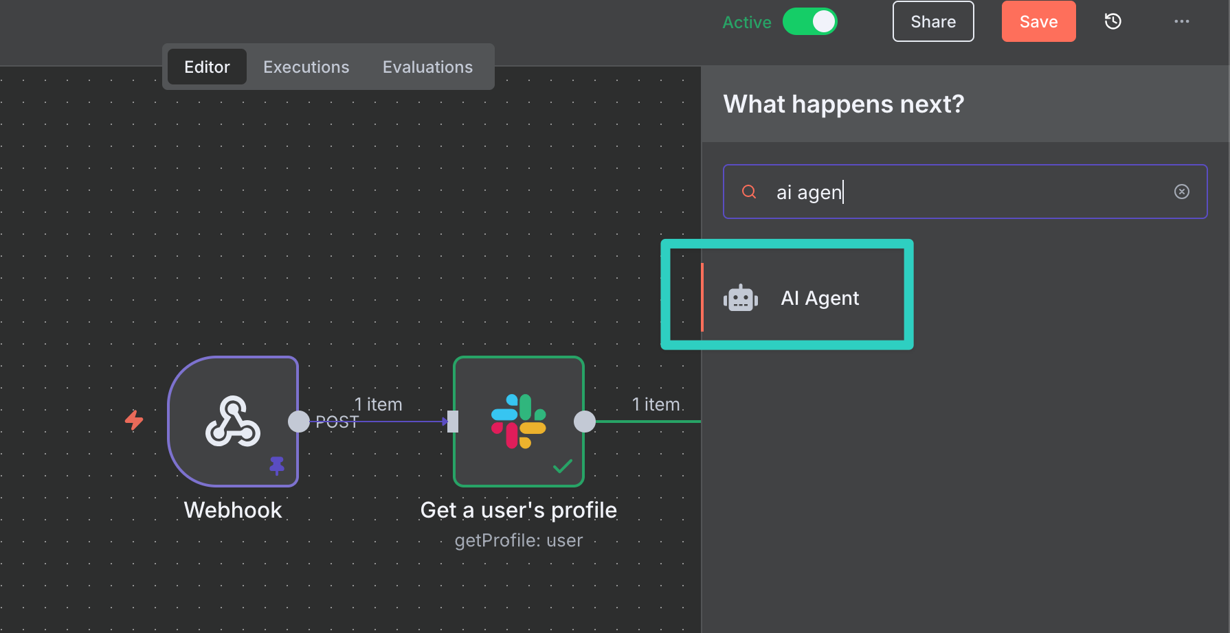Toggle the Active workflow switch
1230x633 pixels.
tap(810, 22)
